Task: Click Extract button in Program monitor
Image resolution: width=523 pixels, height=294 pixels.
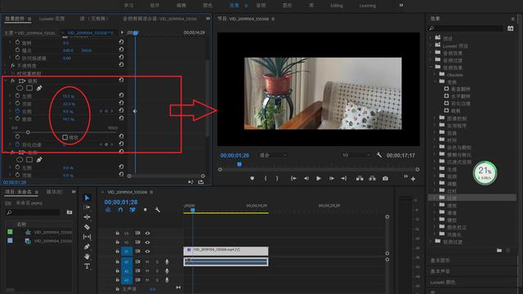Action: coord(373,179)
